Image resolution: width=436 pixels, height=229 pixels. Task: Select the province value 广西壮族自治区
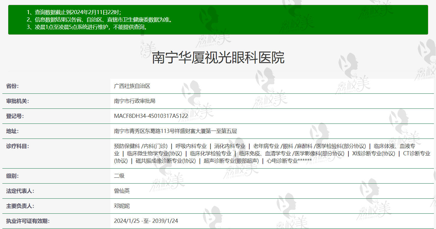[x=132, y=86]
